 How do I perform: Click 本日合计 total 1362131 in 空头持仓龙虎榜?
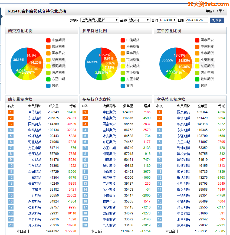[x=201, y=231]
